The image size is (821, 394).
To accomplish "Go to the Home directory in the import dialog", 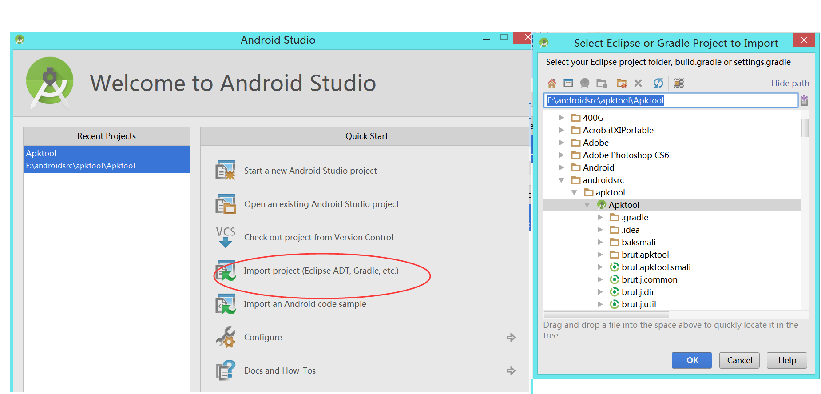I will click(x=551, y=83).
